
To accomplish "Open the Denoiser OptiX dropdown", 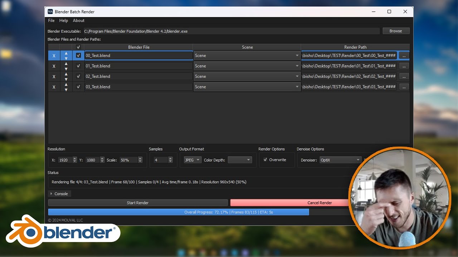I will click(340, 160).
